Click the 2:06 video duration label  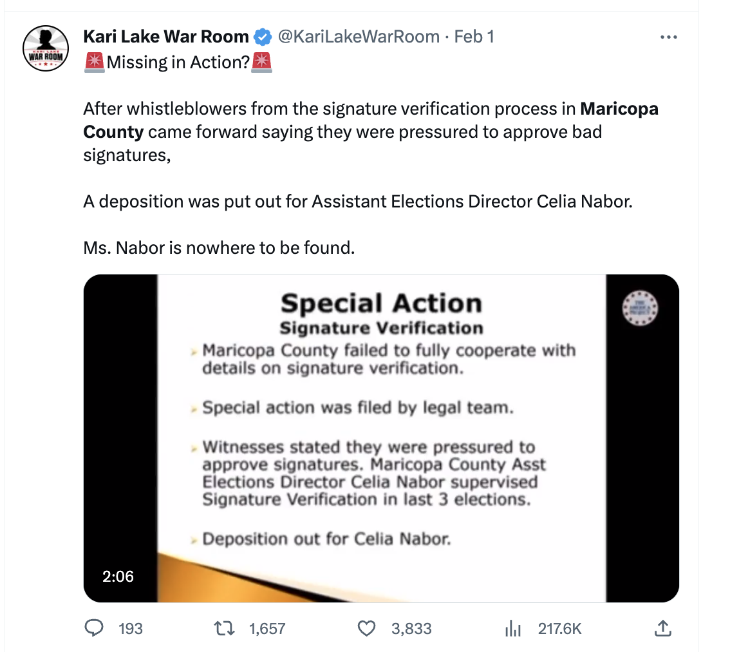pos(118,577)
